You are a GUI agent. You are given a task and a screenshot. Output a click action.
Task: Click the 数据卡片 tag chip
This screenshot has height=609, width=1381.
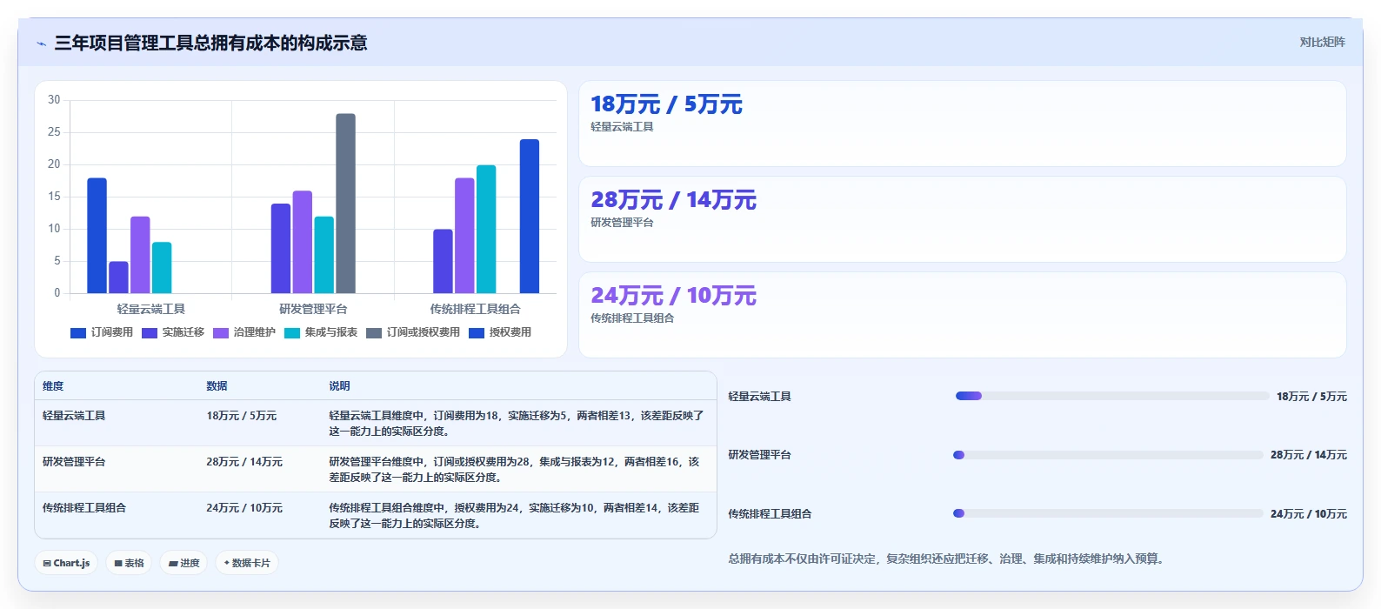[x=247, y=563]
